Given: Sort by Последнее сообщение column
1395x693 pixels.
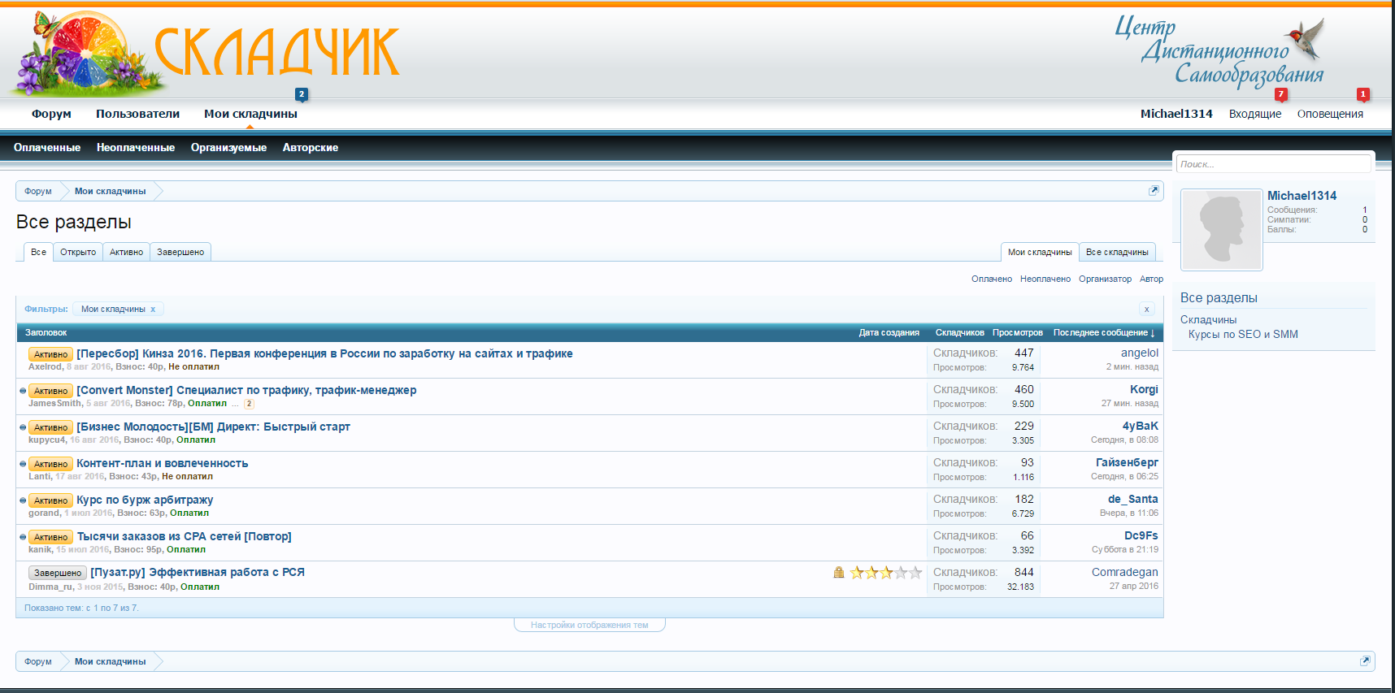Looking at the screenshot, I should pyautogui.click(x=1103, y=333).
